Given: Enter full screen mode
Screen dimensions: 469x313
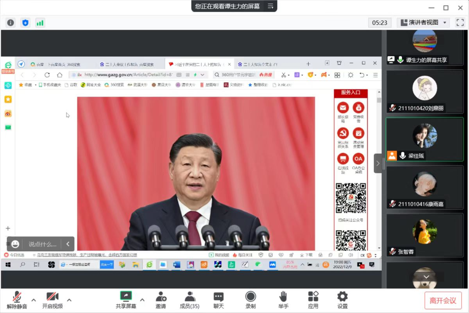Looking at the screenshot, I should pos(460,22).
